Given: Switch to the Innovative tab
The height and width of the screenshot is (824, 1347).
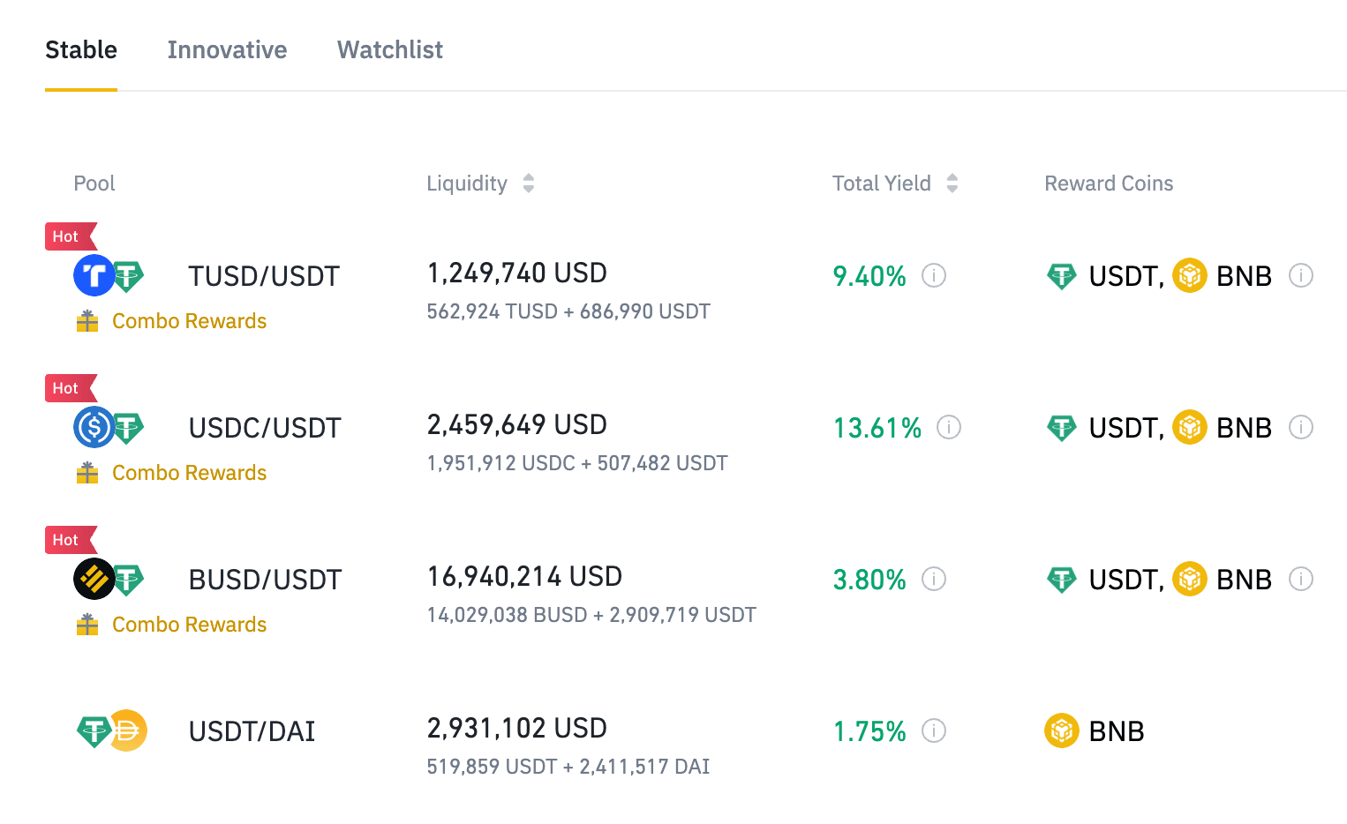Looking at the screenshot, I should tap(227, 50).
